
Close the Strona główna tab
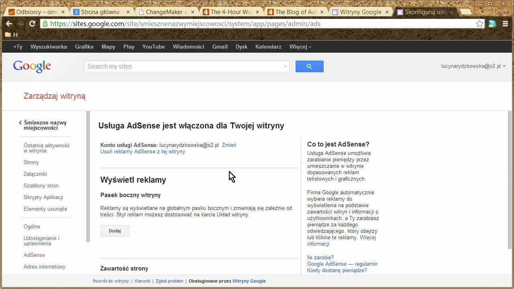(x=128, y=12)
